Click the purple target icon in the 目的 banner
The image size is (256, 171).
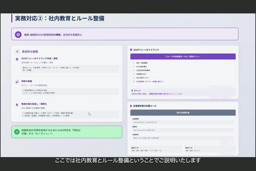click(x=18, y=35)
